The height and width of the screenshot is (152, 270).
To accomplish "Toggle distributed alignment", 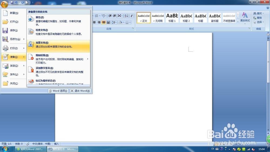I will pyautogui.click(x=108, y=22).
